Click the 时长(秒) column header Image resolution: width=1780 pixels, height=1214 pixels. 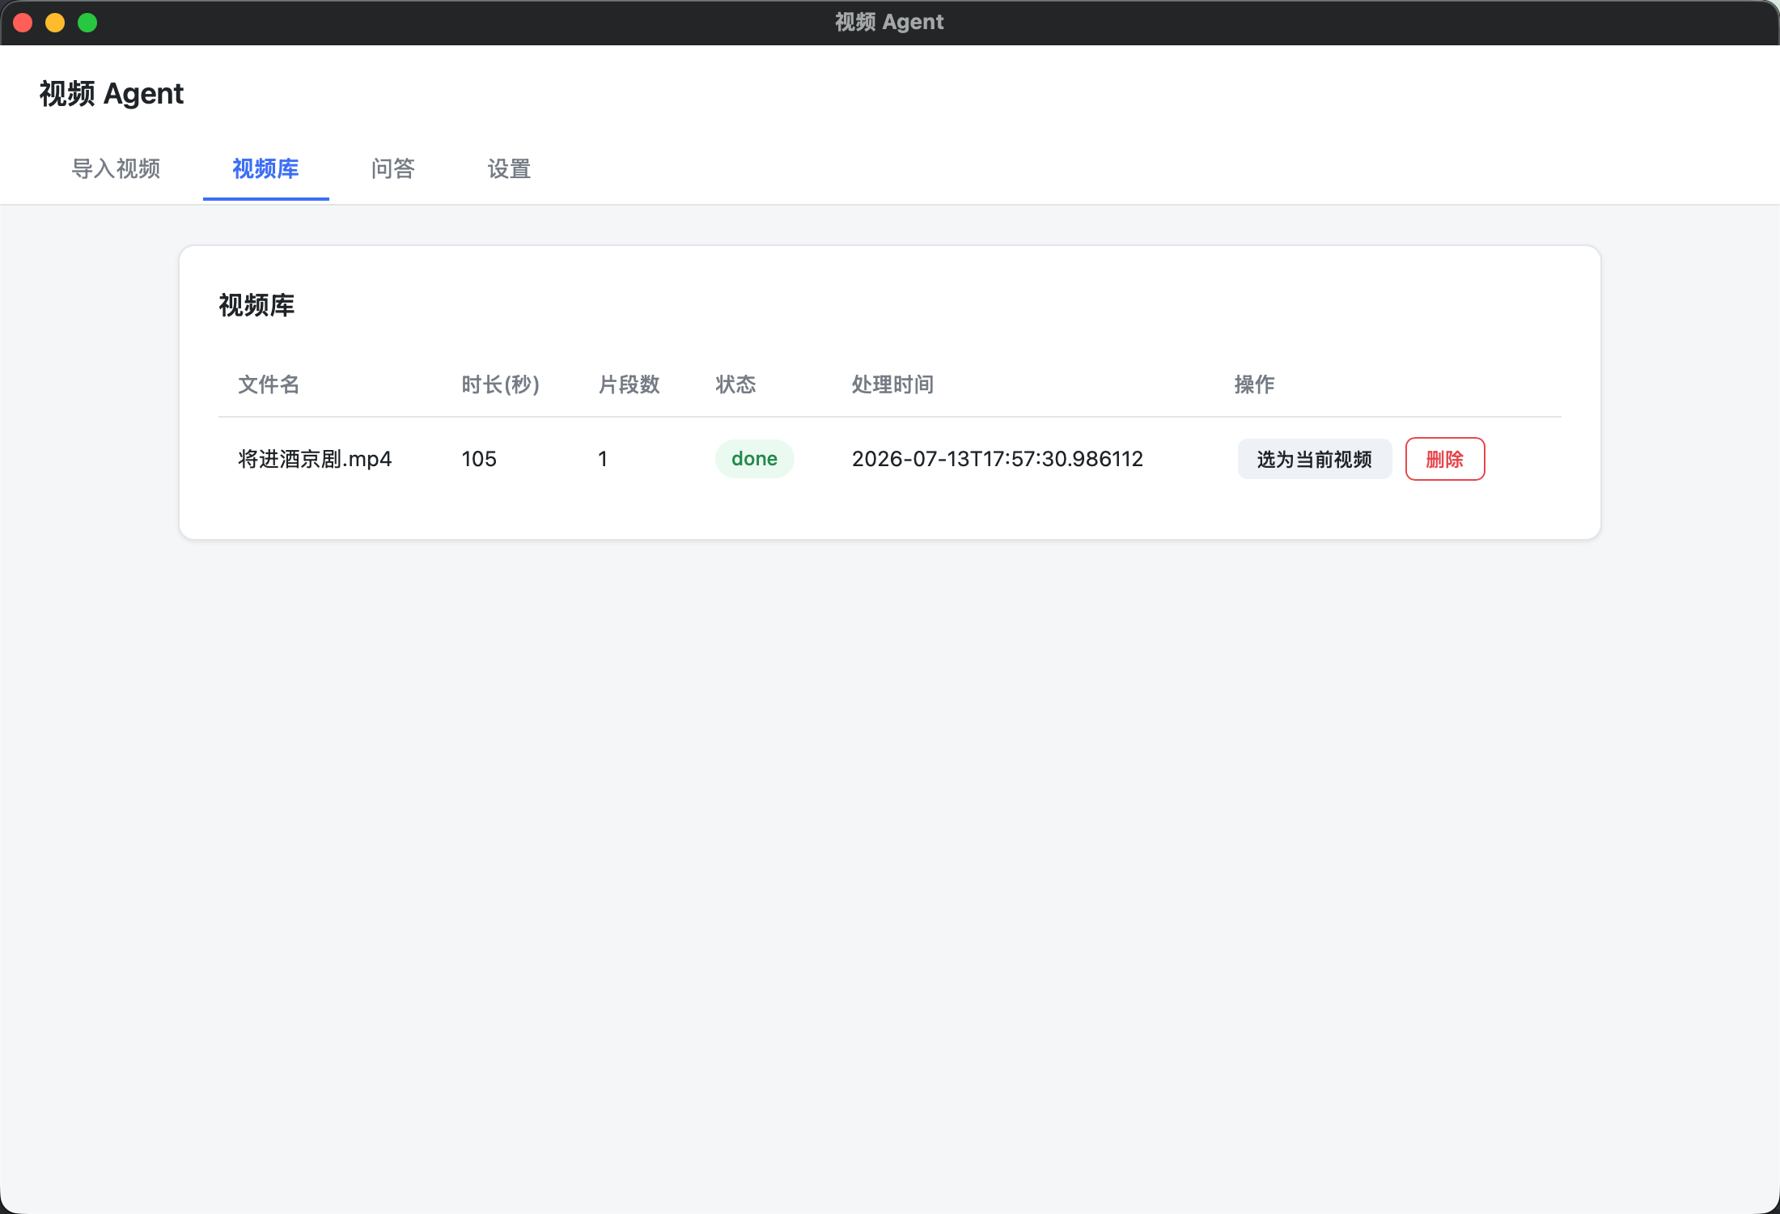(x=501, y=384)
